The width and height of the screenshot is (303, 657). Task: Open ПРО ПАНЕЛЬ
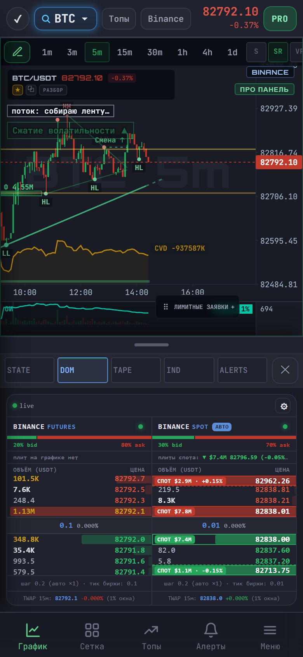[x=264, y=89]
